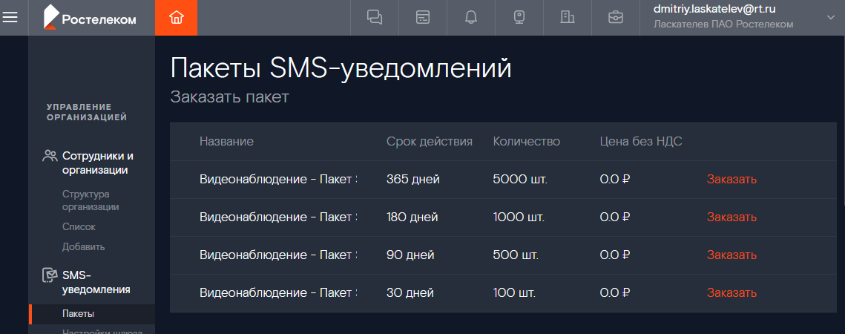845x334 pixels.
Task: Click Заказать for the 30 дней package
Action: pyautogui.click(x=731, y=293)
